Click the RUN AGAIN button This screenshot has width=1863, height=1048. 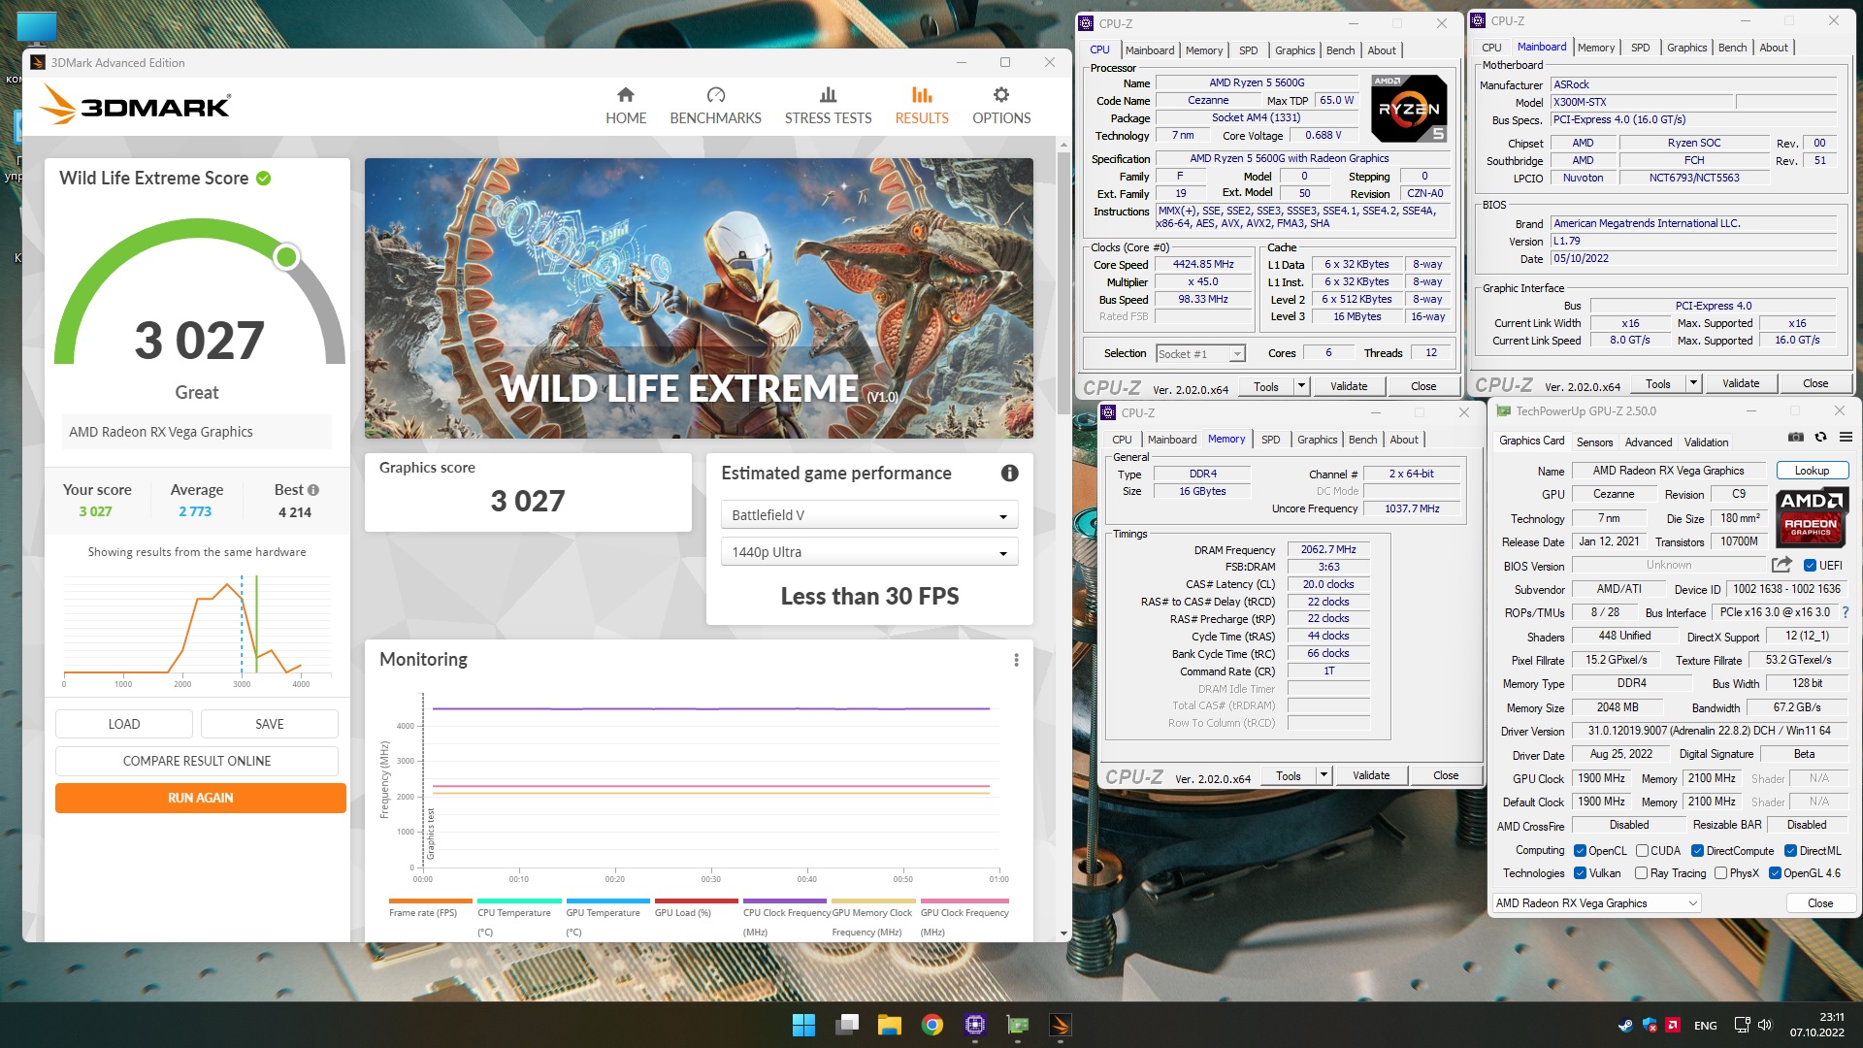pyautogui.click(x=201, y=798)
